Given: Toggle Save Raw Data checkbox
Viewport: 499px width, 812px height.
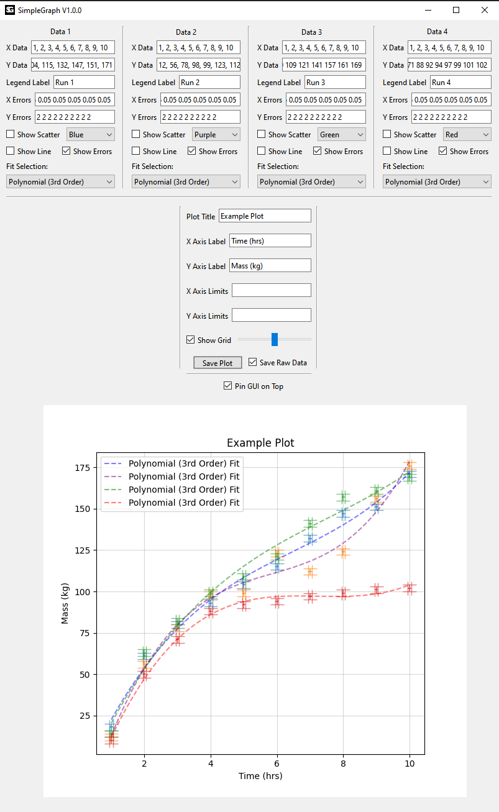Looking at the screenshot, I should [253, 362].
